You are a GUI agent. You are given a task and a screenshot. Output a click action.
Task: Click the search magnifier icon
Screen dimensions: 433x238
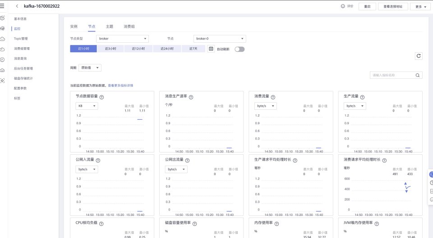click(x=418, y=75)
